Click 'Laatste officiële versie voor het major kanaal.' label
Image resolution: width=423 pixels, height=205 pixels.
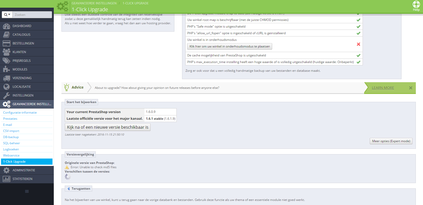pyautogui.click(x=104, y=118)
